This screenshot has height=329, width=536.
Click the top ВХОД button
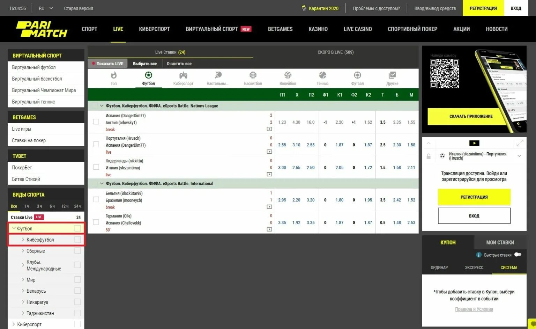pos(516,8)
